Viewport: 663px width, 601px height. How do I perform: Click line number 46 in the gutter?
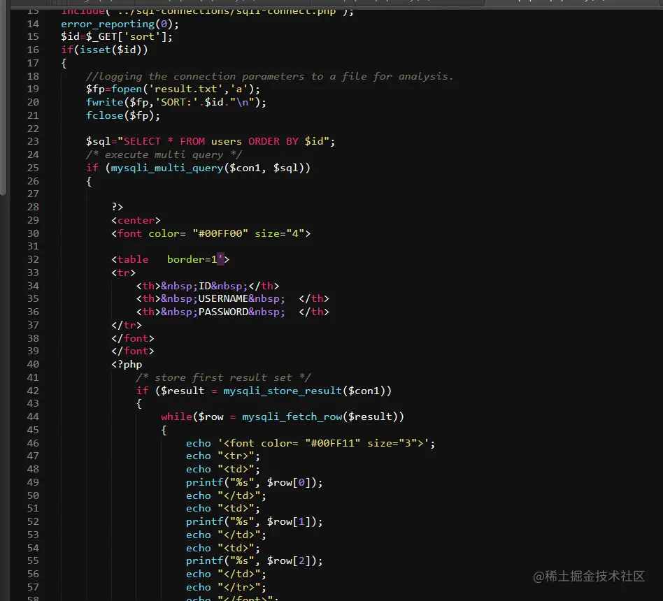point(33,443)
